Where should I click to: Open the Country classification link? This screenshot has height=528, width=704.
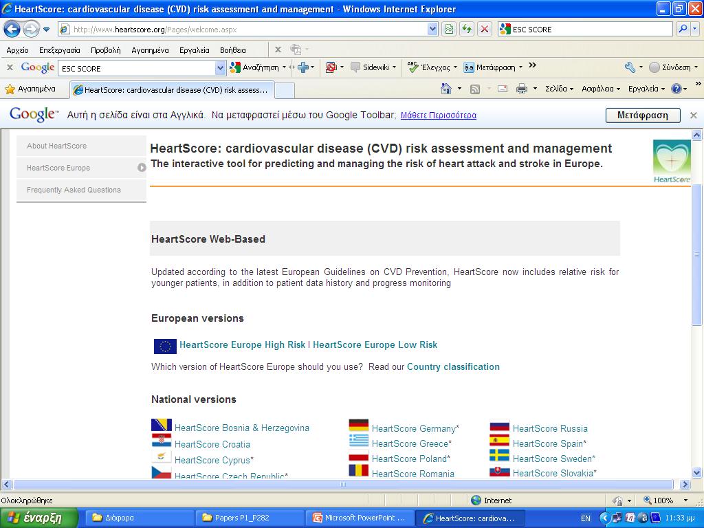(x=453, y=367)
